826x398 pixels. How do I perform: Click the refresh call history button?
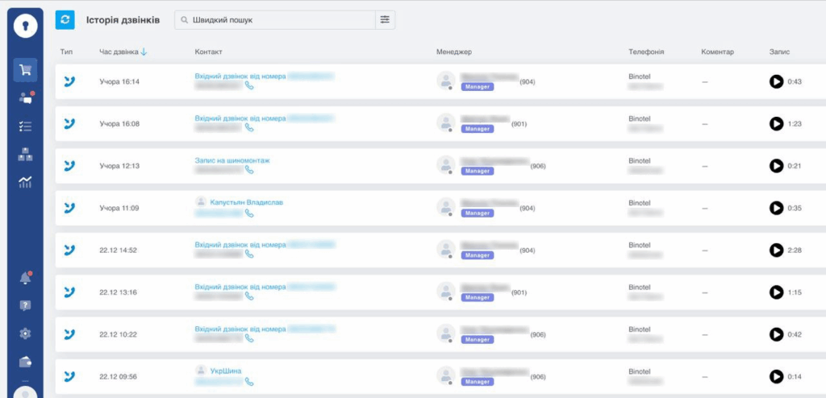click(65, 20)
